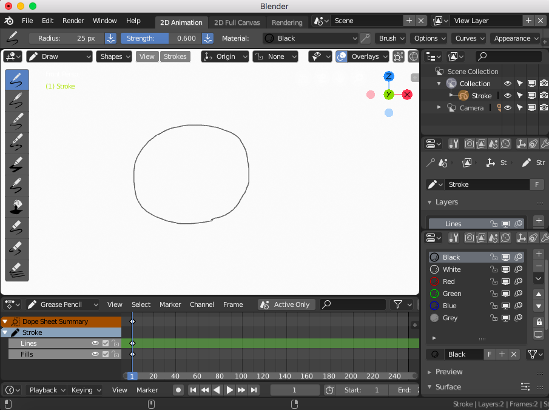Open the Shapes dropdown
This screenshot has width=549, height=410.
114,56
